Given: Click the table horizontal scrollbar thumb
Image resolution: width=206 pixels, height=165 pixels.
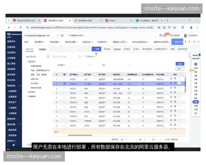Looking at the screenshot, I should 80,135.
